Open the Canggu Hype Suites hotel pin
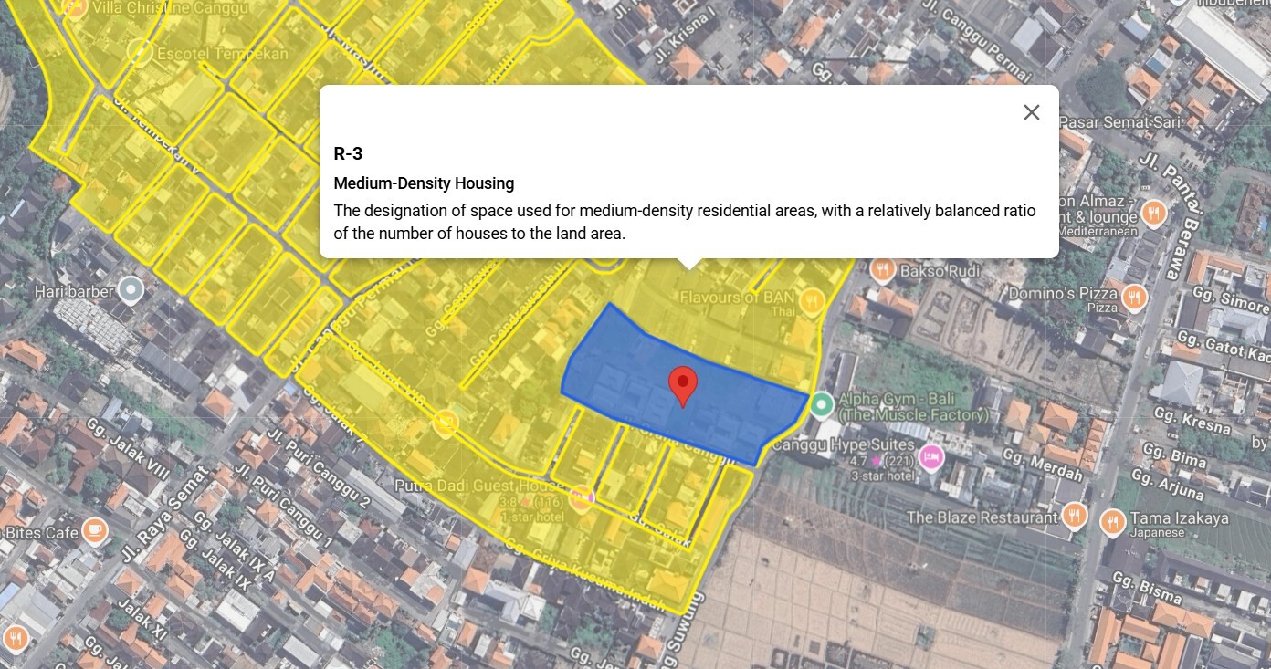The width and height of the screenshot is (1271, 669). pyautogui.click(x=930, y=455)
